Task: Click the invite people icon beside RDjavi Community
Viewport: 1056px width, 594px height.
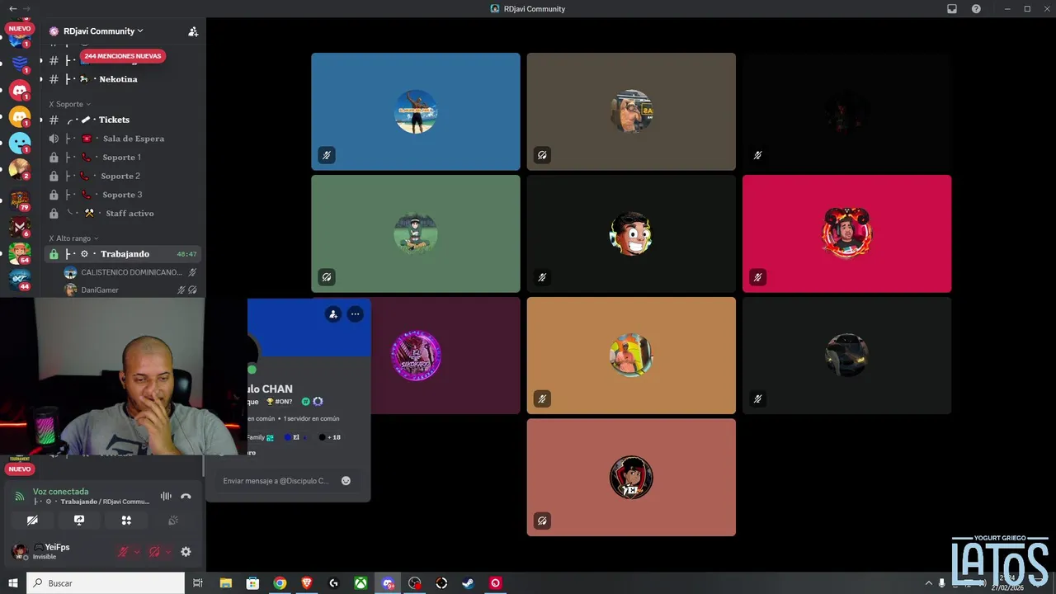Action: pyautogui.click(x=193, y=31)
